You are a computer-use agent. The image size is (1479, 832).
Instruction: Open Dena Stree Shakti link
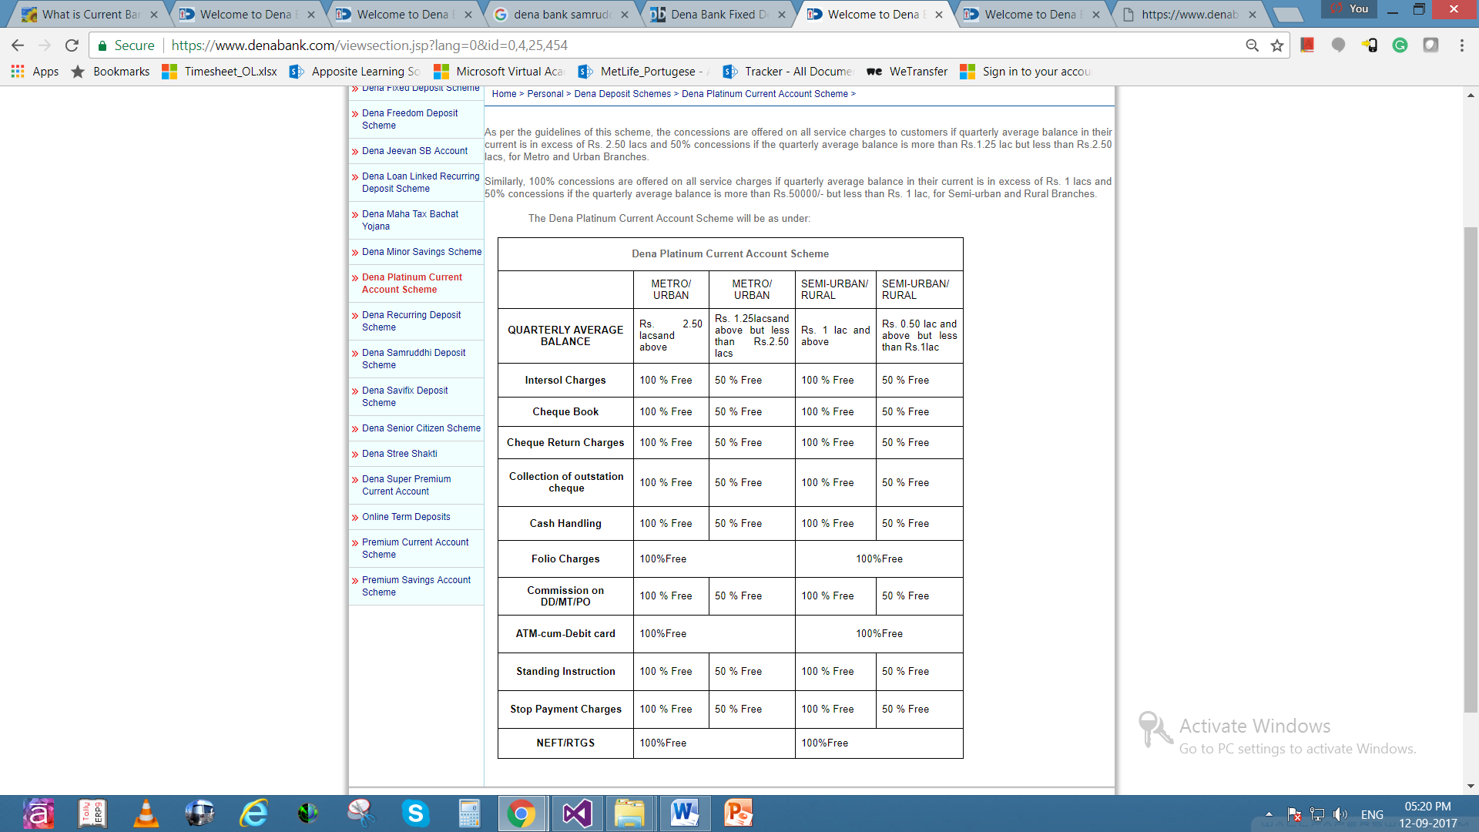pos(399,454)
